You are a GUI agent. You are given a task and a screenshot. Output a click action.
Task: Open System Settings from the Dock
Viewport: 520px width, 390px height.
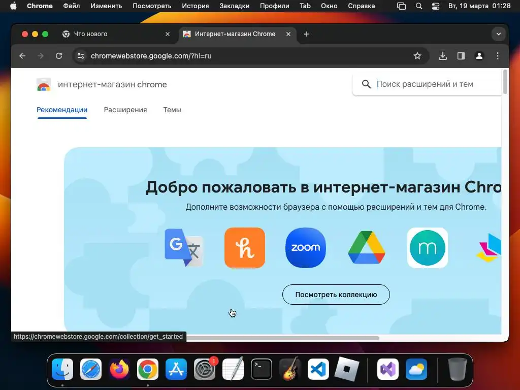coord(205,369)
